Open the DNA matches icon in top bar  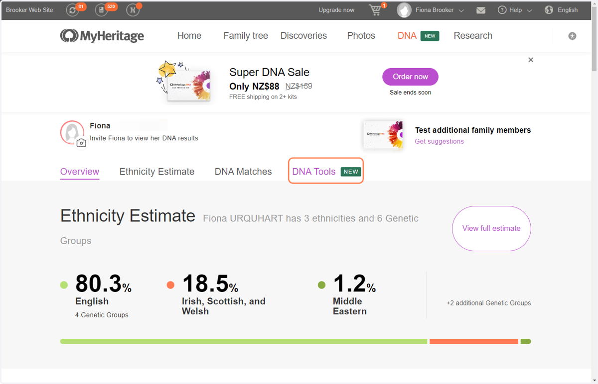pyautogui.click(x=133, y=10)
